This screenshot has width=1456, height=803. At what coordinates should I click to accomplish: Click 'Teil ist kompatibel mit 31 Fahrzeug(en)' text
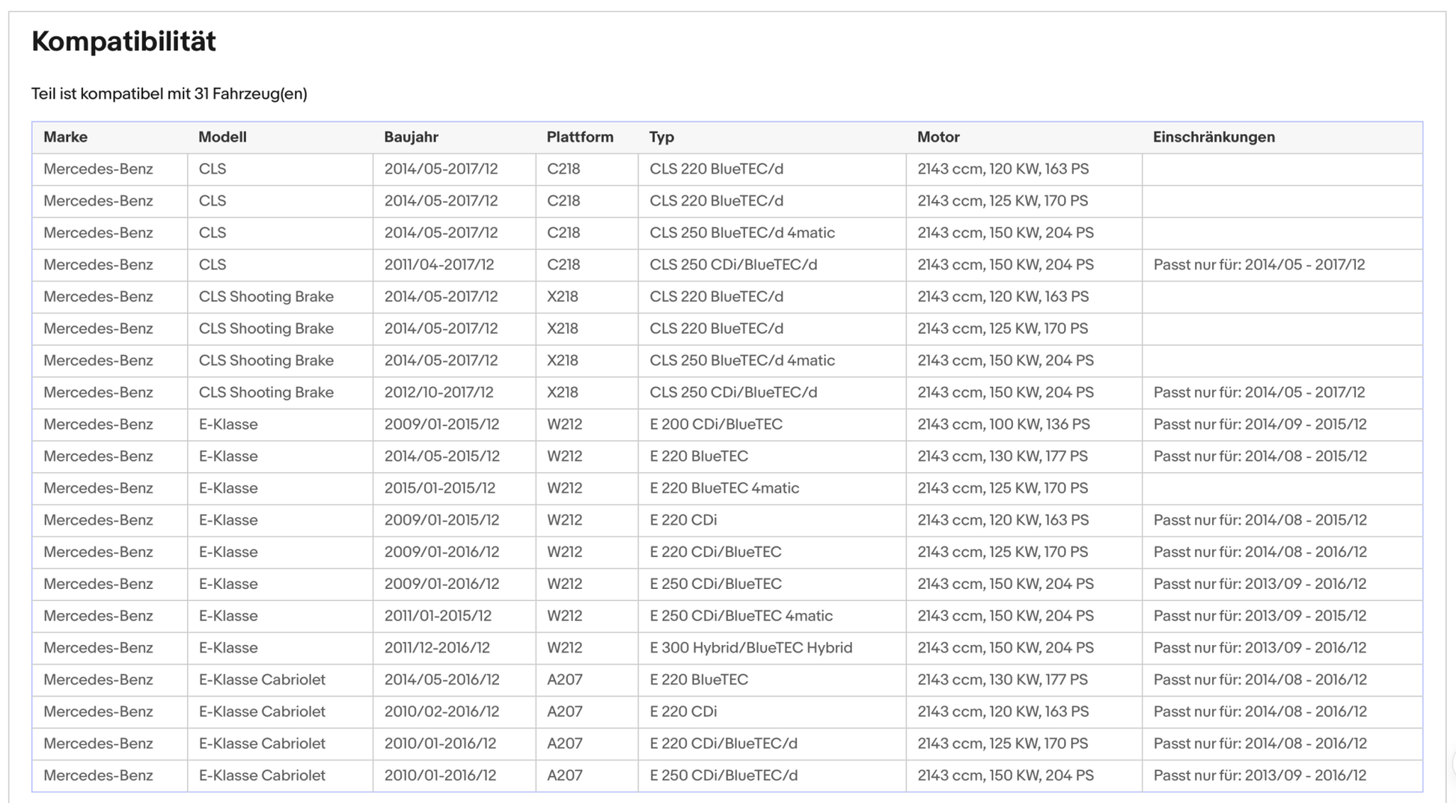169,94
